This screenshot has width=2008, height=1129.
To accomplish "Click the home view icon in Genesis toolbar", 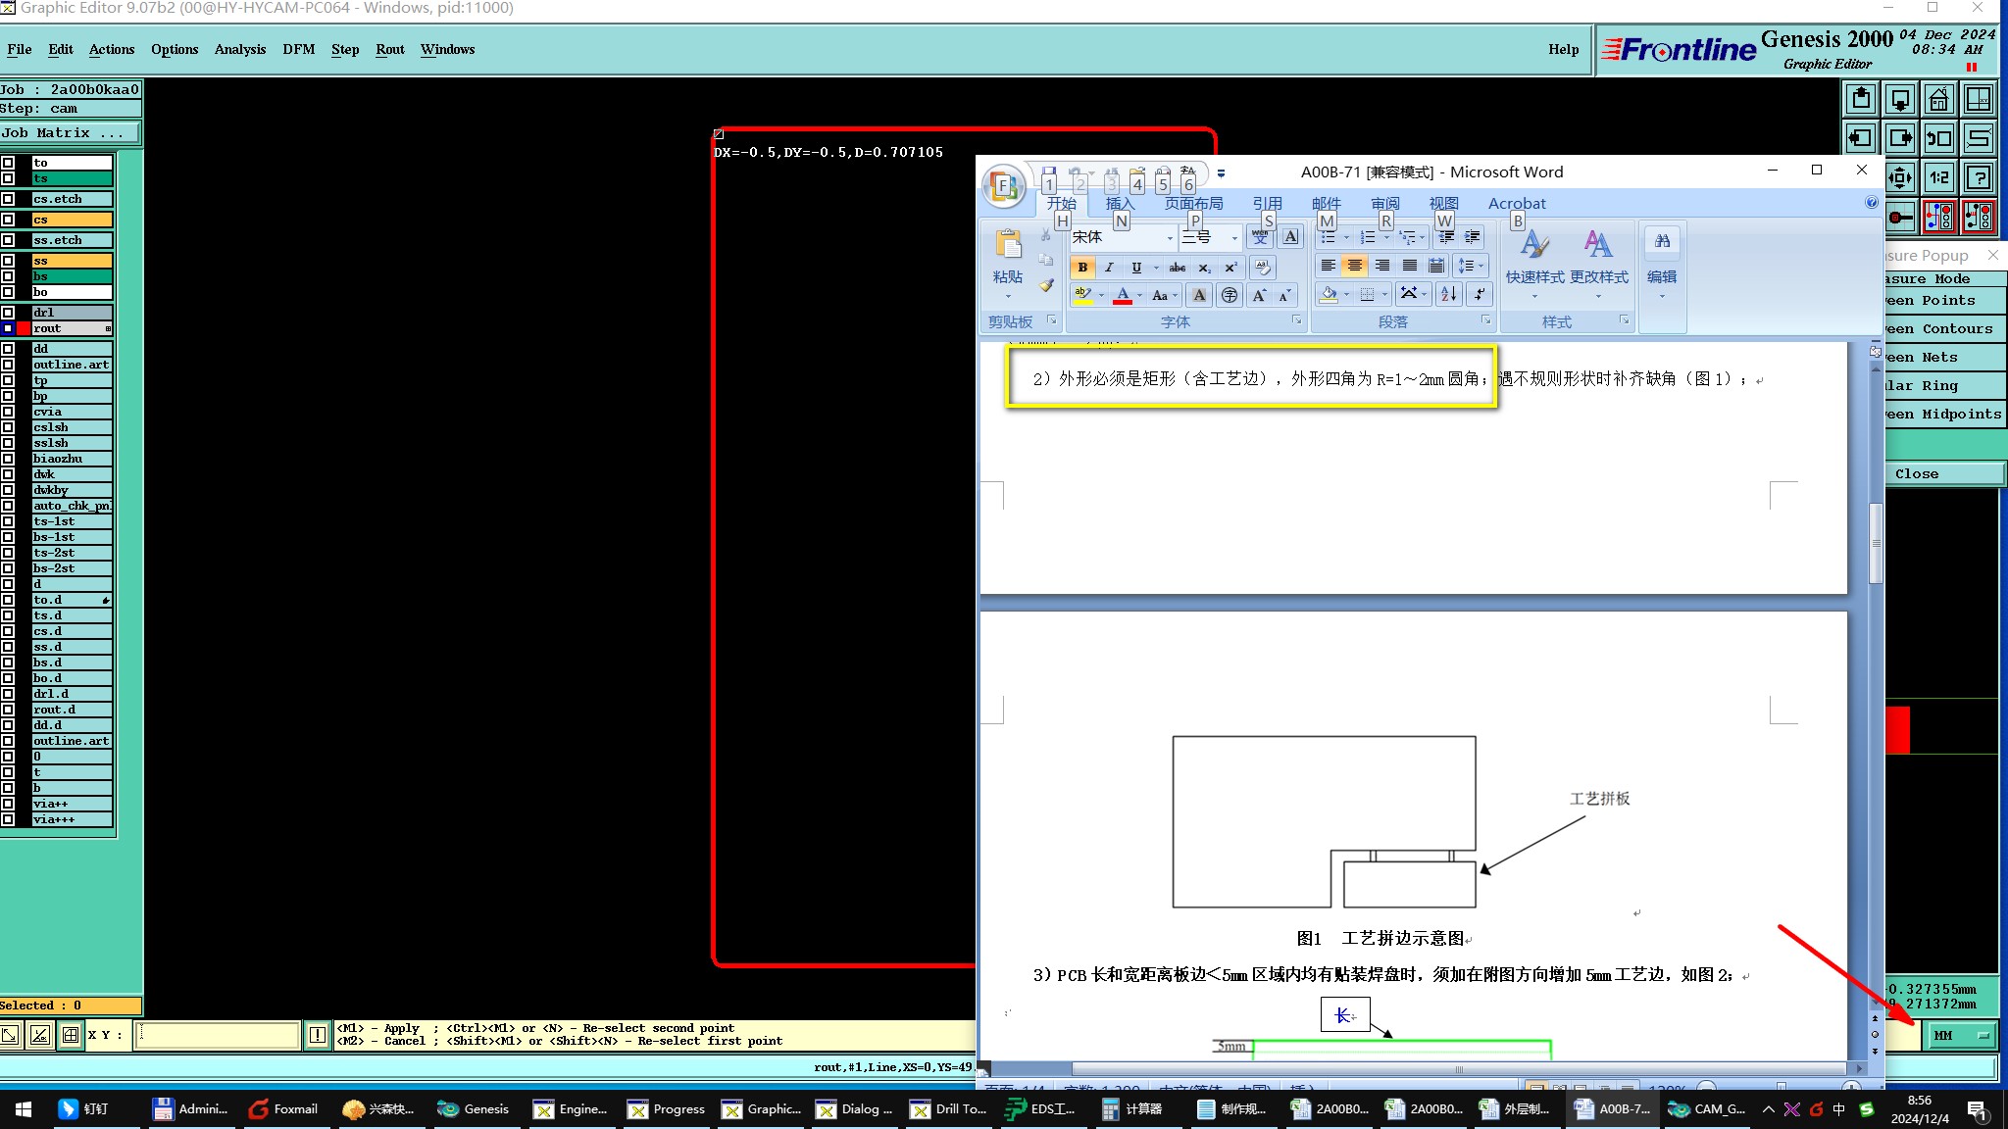I will coord(1938,100).
